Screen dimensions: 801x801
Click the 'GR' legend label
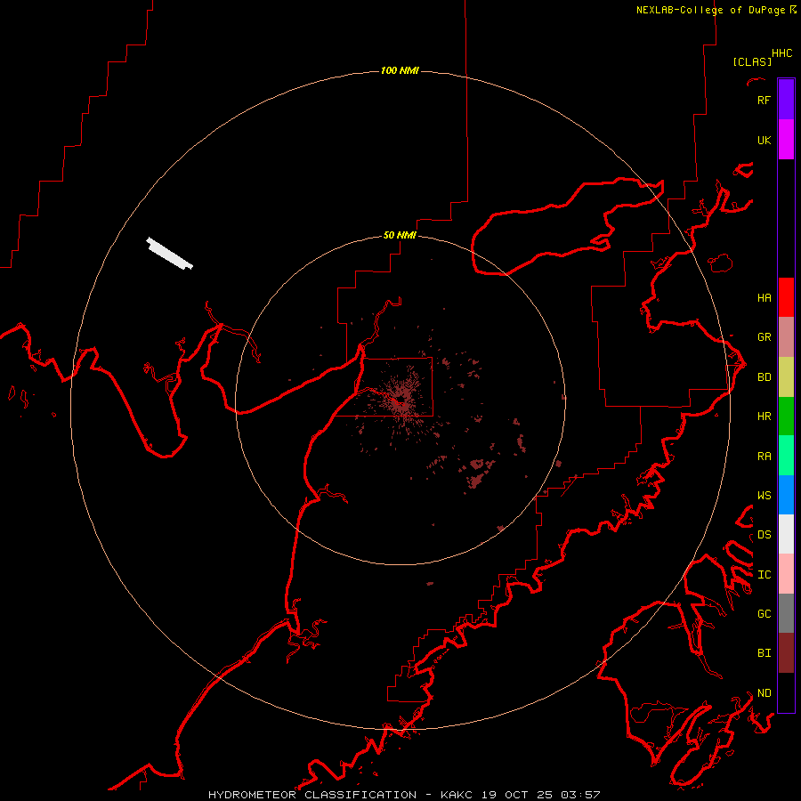765,337
